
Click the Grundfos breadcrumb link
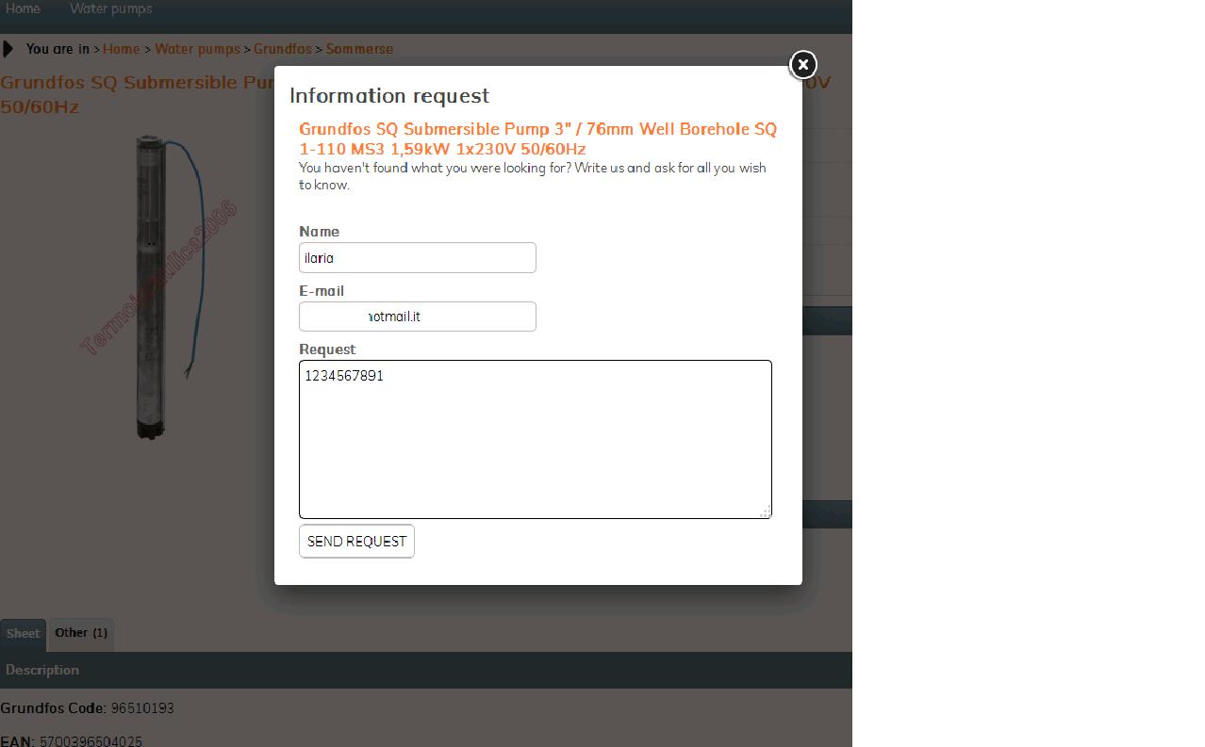pos(283,49)
